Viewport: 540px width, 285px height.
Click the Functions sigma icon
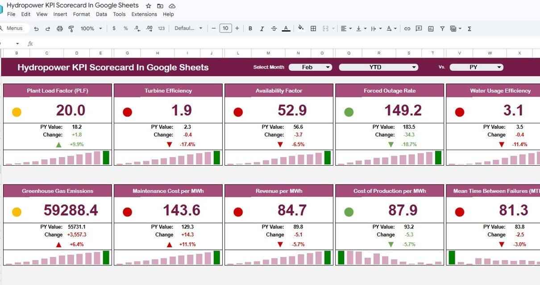(x=469, y=28)
